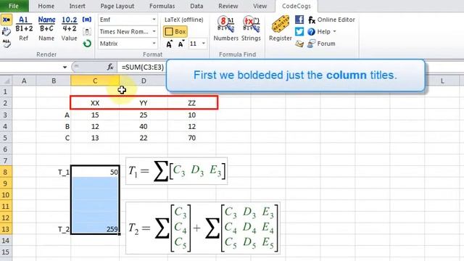Open the Forum link

321,43
